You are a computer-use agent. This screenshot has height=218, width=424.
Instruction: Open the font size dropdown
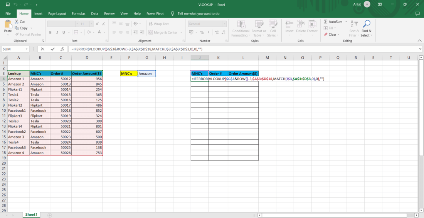click(91, 24)
